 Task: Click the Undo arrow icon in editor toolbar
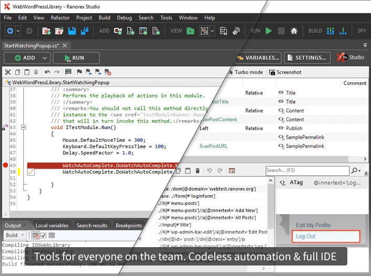tap(47, 72)
